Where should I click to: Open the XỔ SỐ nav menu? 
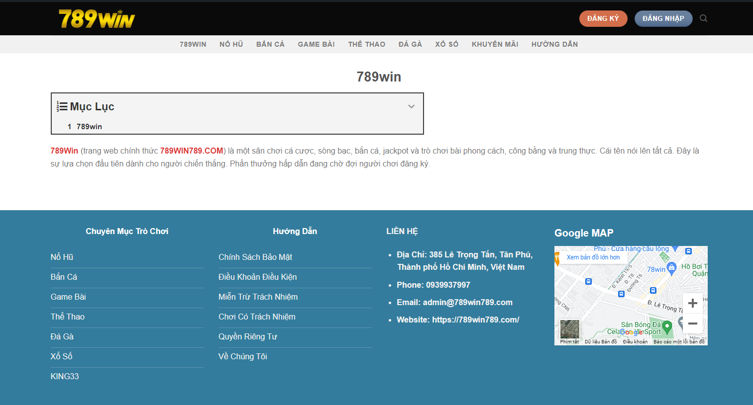tap(447, 44)
